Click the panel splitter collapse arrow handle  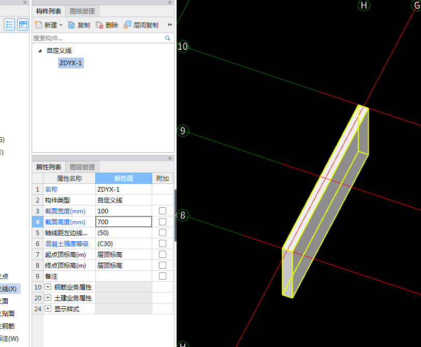[x=176, y=215]
